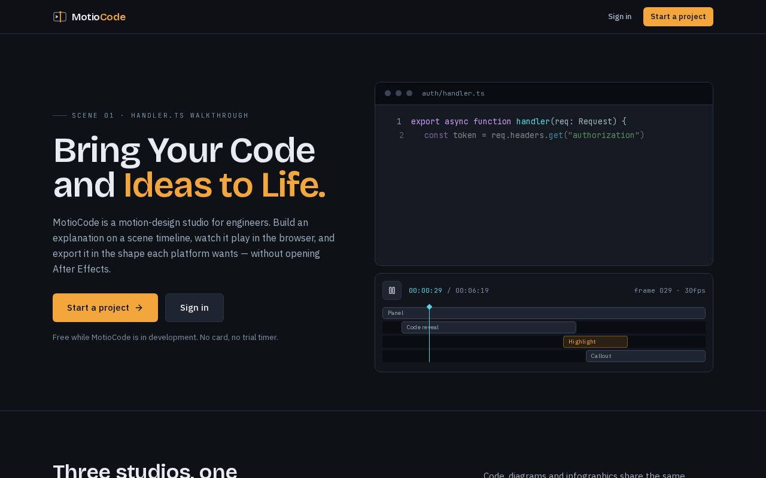766x478 pixels.
Task: Open the MotioCode home link text
Action: click(x=99, y=17)
